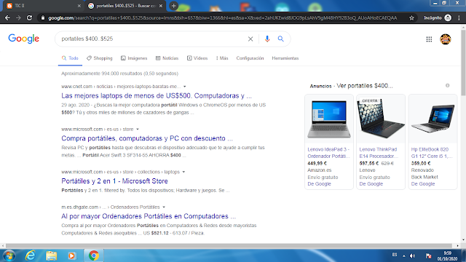Open the Incognito profile icon
This screenshot has height=262, width=466.
click(x=448, y=17)
